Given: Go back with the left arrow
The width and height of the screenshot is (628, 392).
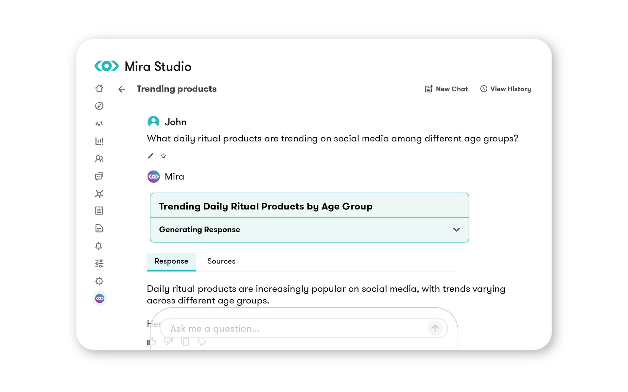Looking at the screenshot, I should click(x=122, y=89).
